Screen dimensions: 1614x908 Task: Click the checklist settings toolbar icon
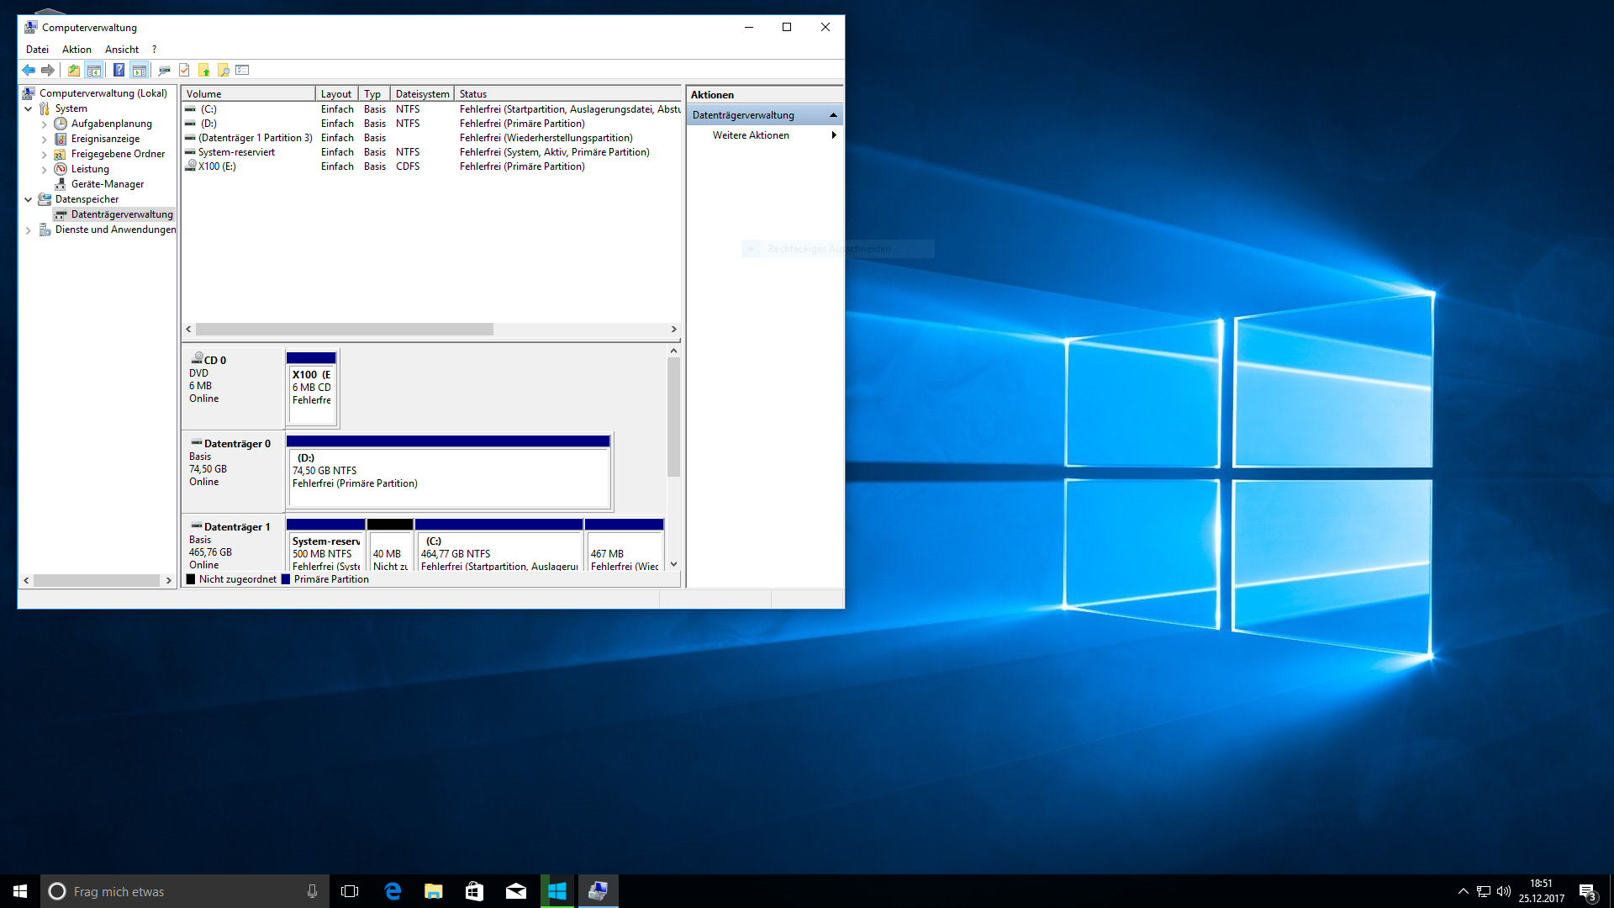tap(243, 71)
